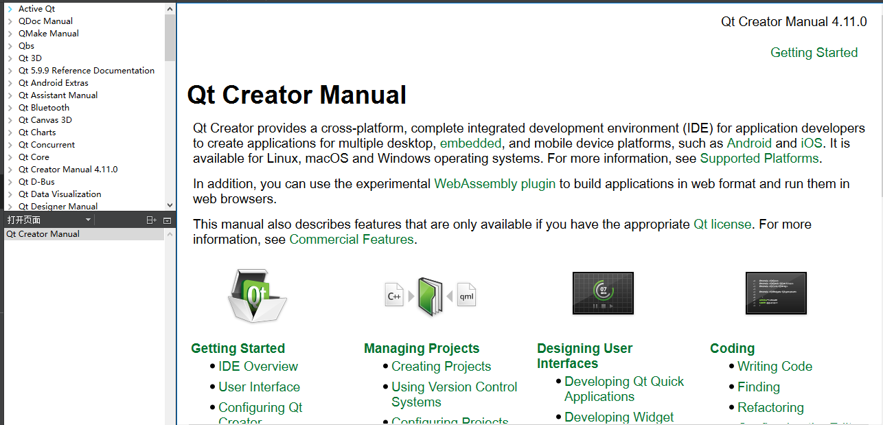The image size is (883, 425).
Task: Open the User Interface link
Action: (x=259, y=387)
